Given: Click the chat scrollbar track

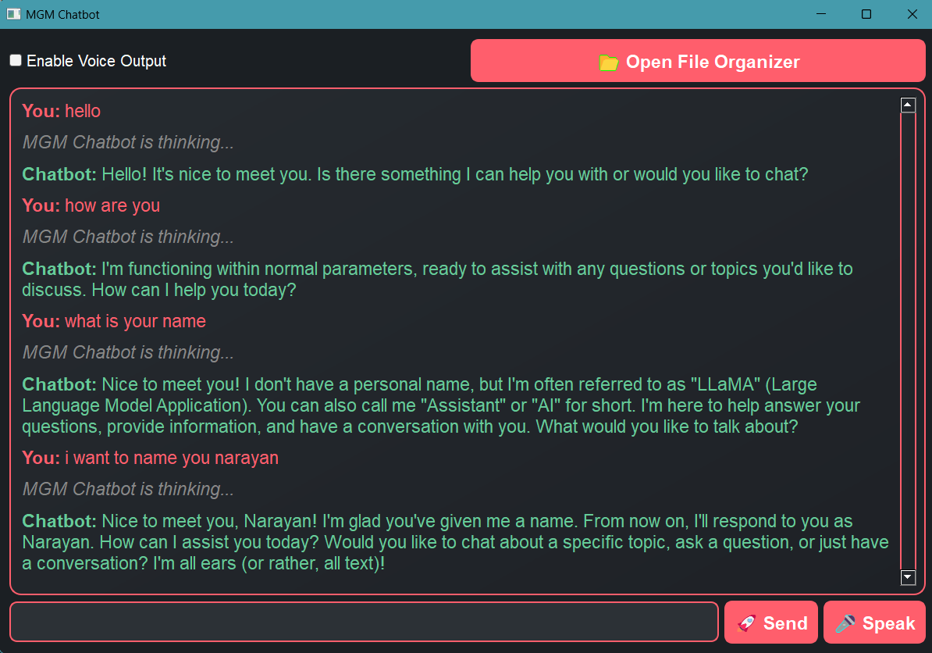Looking at the screenshot, I should [x=908, y=341].
